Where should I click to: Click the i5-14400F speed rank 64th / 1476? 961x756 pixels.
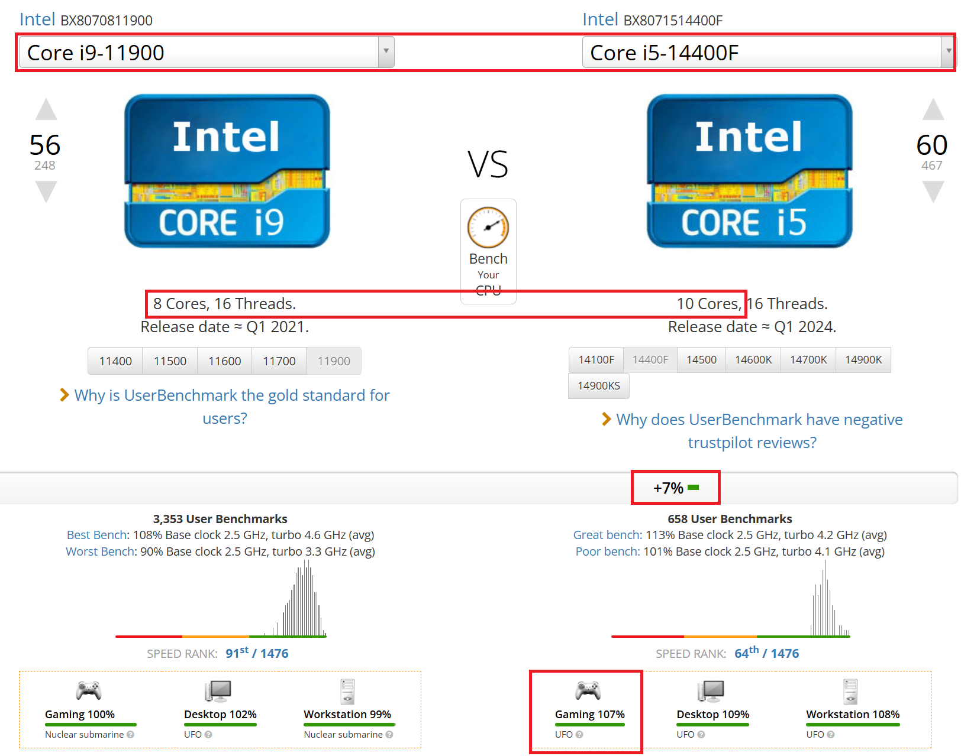pyautogui.click(x=767, y=653)
